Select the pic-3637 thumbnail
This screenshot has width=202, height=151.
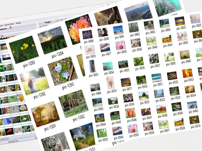tap(105, 47)
